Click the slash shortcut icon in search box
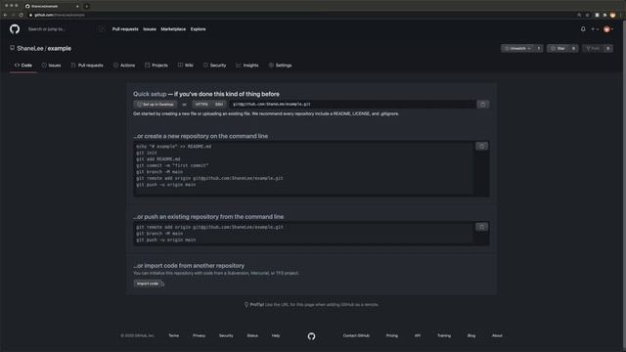Image resolution: width=626 pixels, height=352 pixels. 102,29
